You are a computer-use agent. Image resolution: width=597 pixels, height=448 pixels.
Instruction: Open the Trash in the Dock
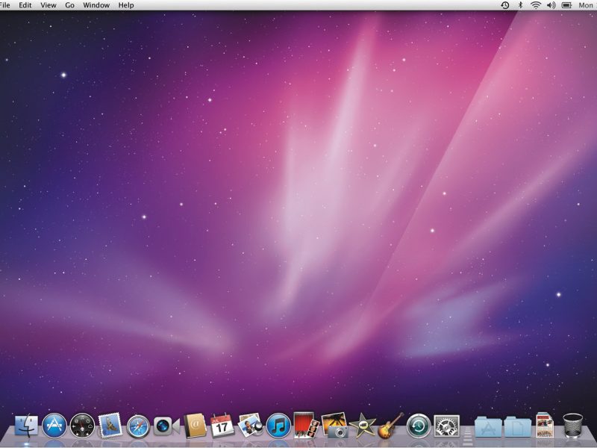pos(573,426)
